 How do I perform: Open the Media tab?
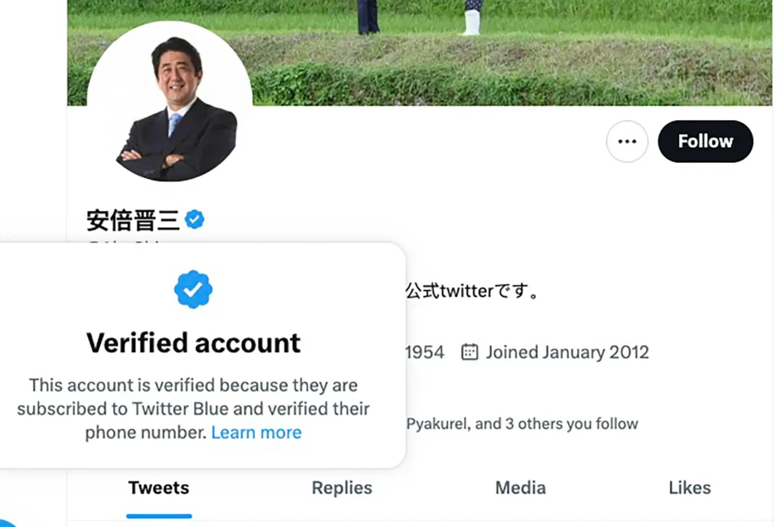520,488
